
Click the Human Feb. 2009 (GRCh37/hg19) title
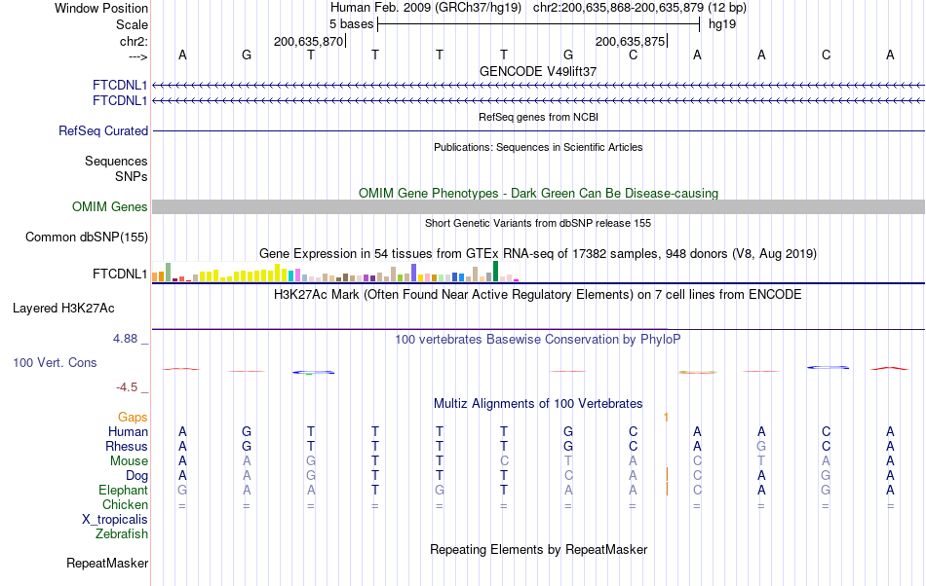tap(426, 8)
